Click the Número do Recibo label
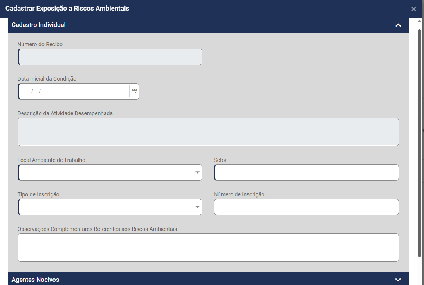The width and height of the screenshot is (424, 285). coord(40,44)
